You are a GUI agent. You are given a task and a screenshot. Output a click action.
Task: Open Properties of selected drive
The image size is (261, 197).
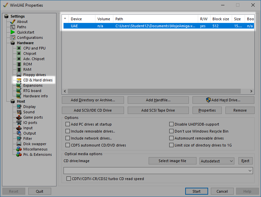click(x=207, y=111)
